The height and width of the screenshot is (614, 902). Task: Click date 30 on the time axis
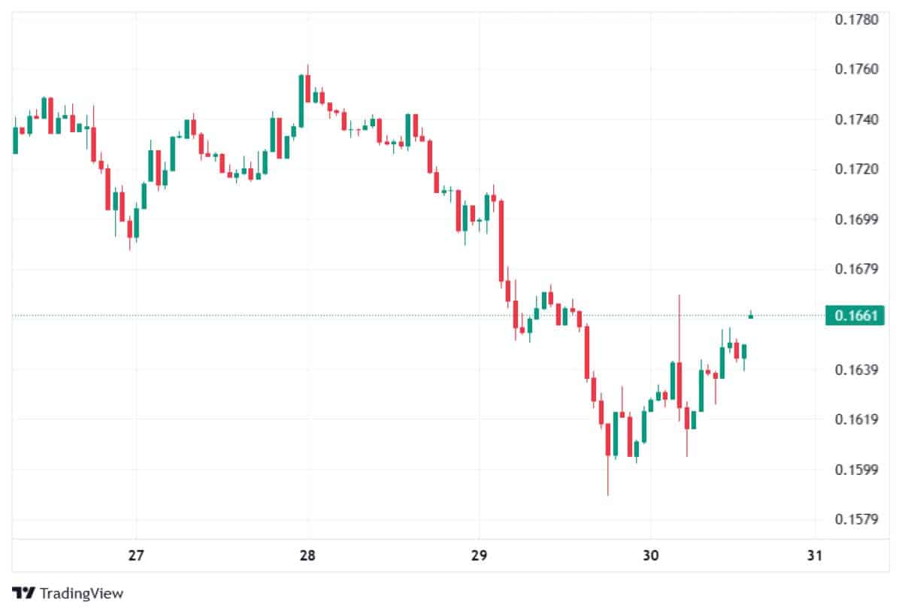click(651, 556)
